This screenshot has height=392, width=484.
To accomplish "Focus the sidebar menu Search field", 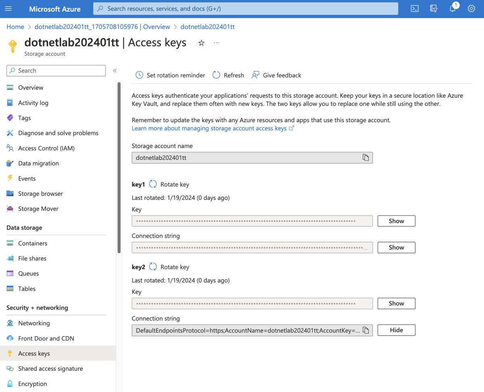I will tap(56, 71).
